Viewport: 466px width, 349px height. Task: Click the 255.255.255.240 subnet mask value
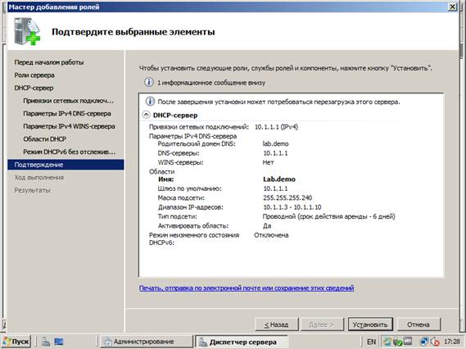[287, 197]
